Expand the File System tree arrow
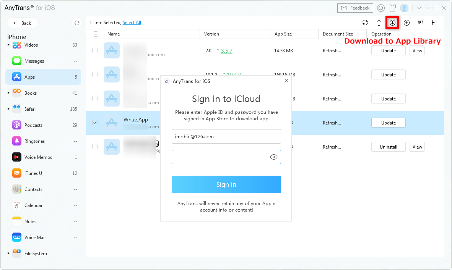 (8, 253)
